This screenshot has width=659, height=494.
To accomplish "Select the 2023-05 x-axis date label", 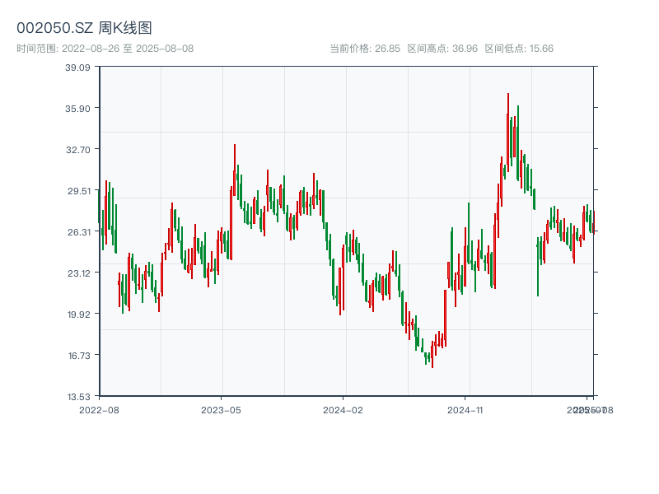I will coord(221,409).
